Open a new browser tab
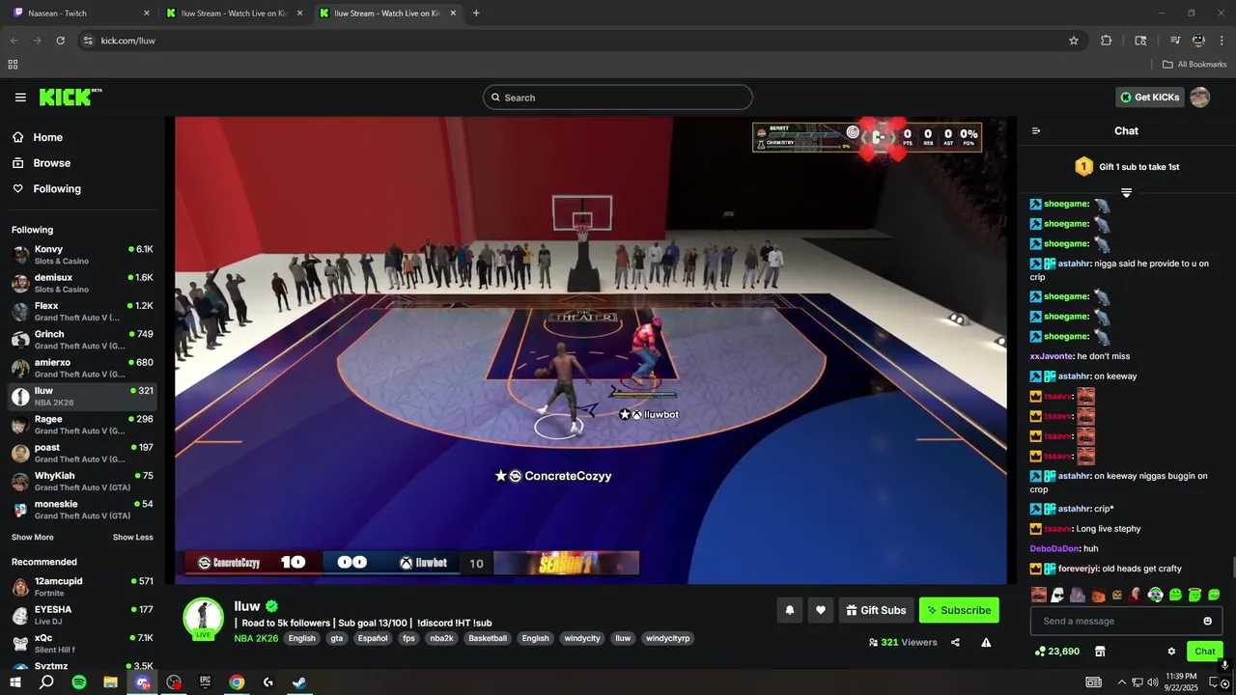This screenshot has height=695, width=1236. pyautogui.click(x=476, y=14)
